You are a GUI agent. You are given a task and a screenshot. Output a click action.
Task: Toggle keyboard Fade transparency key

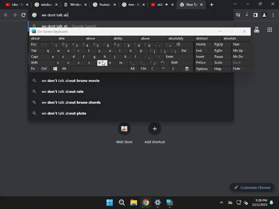click(241, 69)
